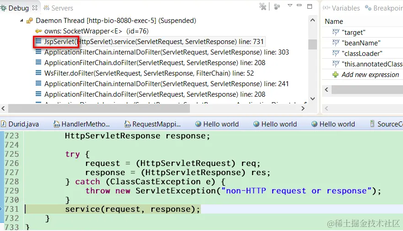Click the Debug view horizontal scrollbar thumb
The width and height of the screenshot is (403, 231).
pyautogui.click(x=99, y=109)
